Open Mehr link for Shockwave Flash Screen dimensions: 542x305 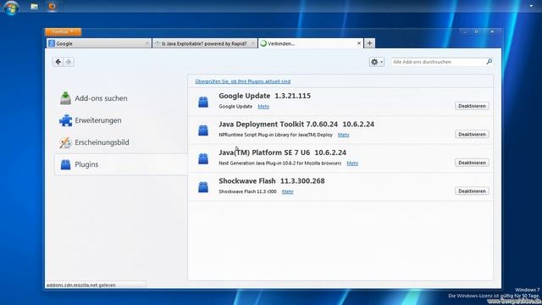tap(287, 191)
